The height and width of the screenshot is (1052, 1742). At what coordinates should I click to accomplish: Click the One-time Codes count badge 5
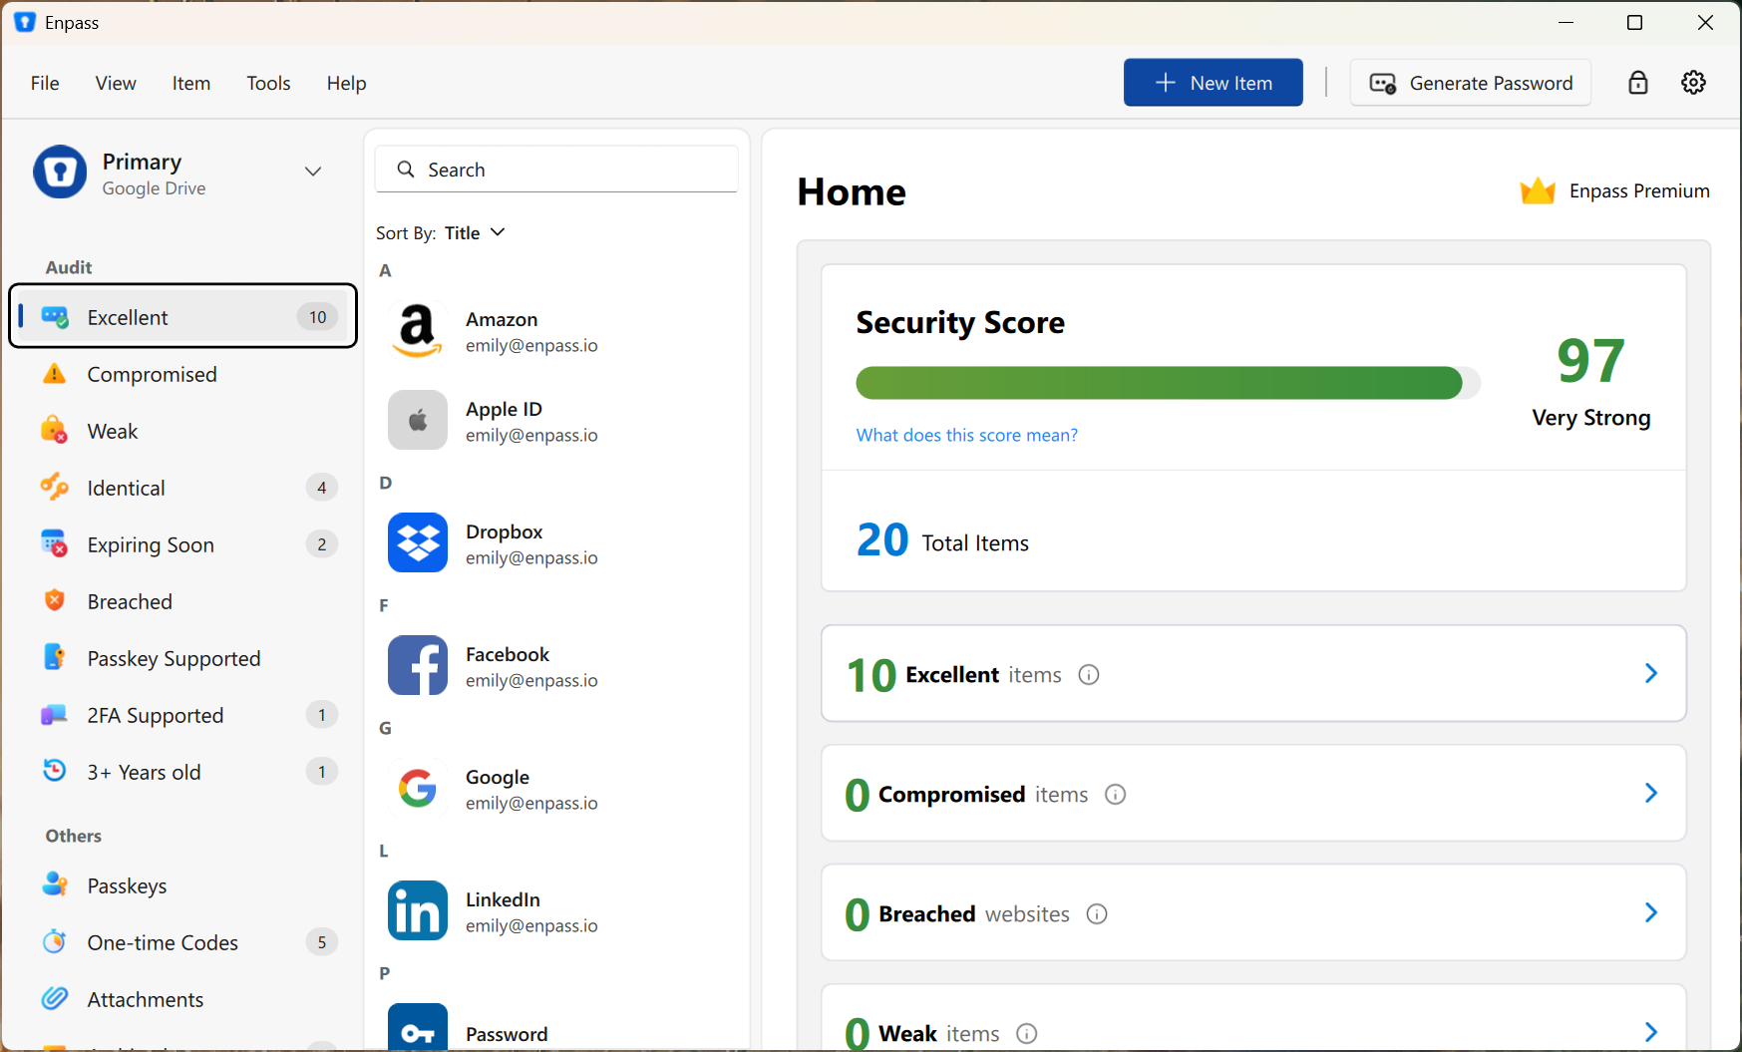321,942
